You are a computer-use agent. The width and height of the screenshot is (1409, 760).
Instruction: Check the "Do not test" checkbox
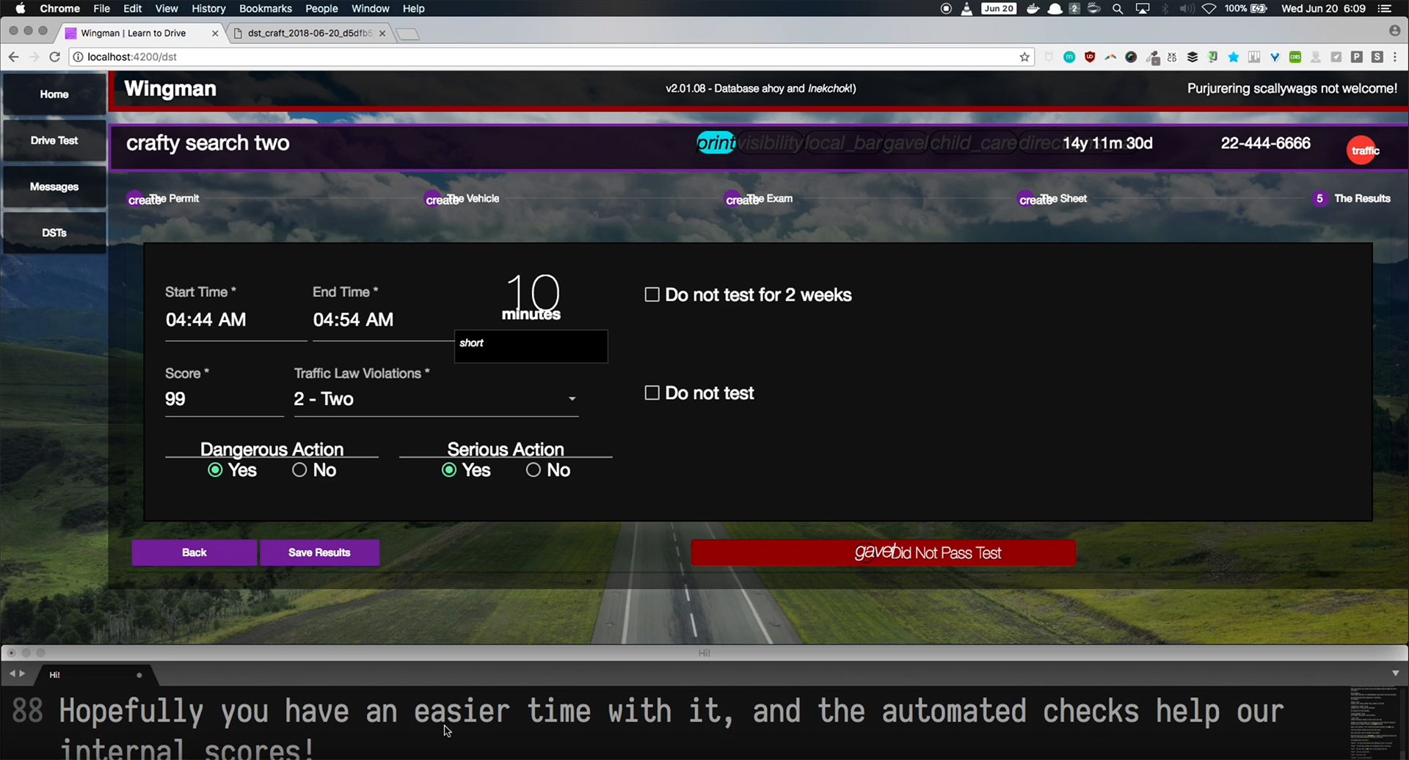652,393
